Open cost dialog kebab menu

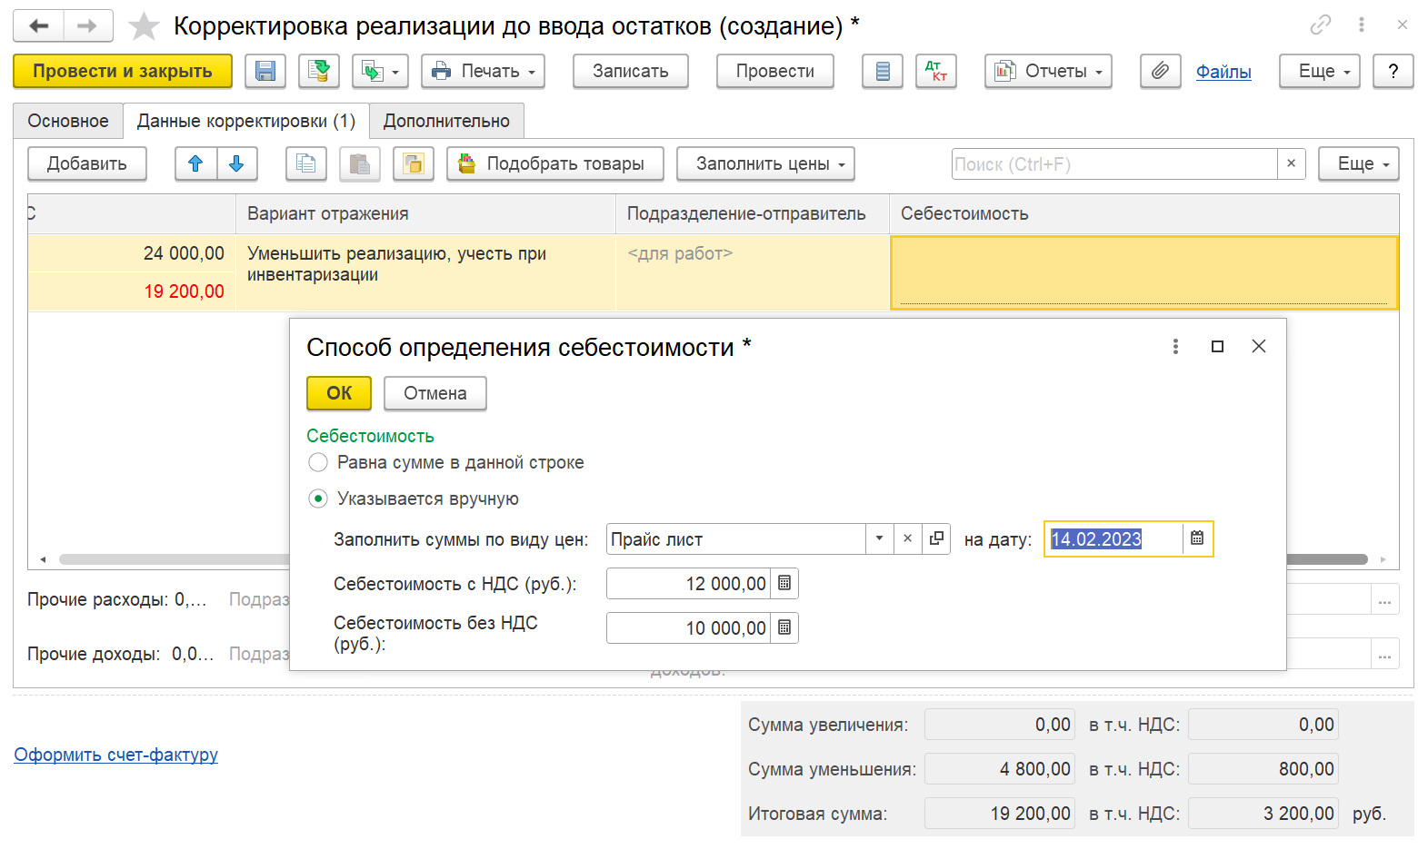[1175, 346]
